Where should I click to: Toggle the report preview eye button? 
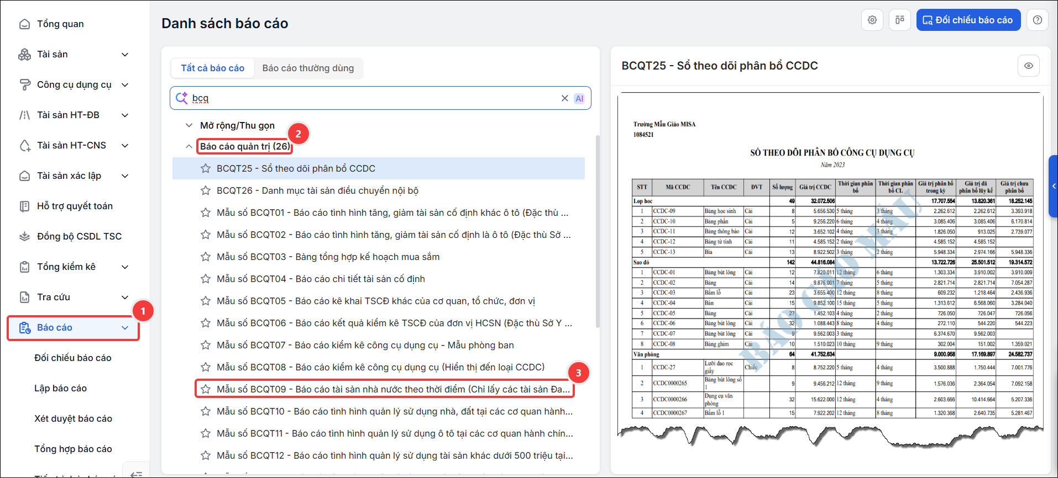click(x=1029, y=66)
